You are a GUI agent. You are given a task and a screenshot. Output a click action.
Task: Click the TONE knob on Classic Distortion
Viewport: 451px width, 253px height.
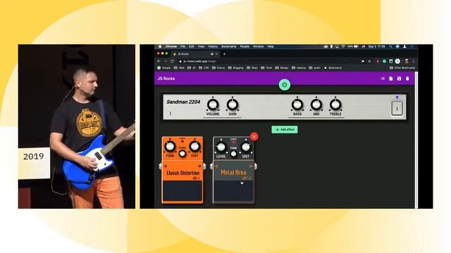170,147
